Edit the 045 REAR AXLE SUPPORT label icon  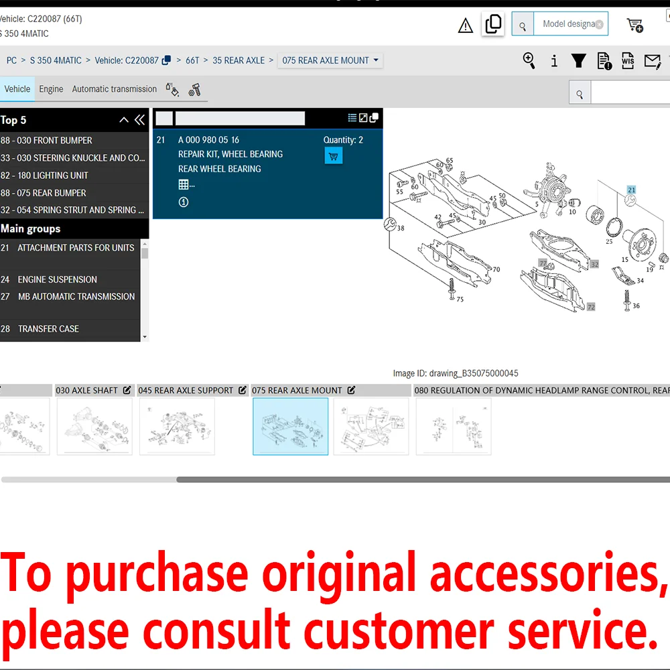243,390
